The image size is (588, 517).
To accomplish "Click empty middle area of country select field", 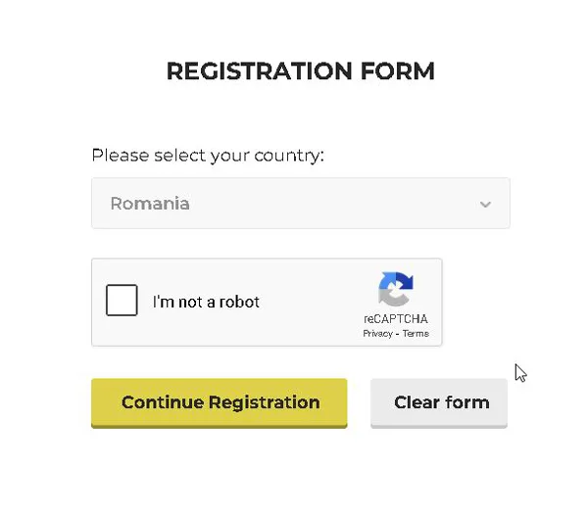I will click(330, 204).
